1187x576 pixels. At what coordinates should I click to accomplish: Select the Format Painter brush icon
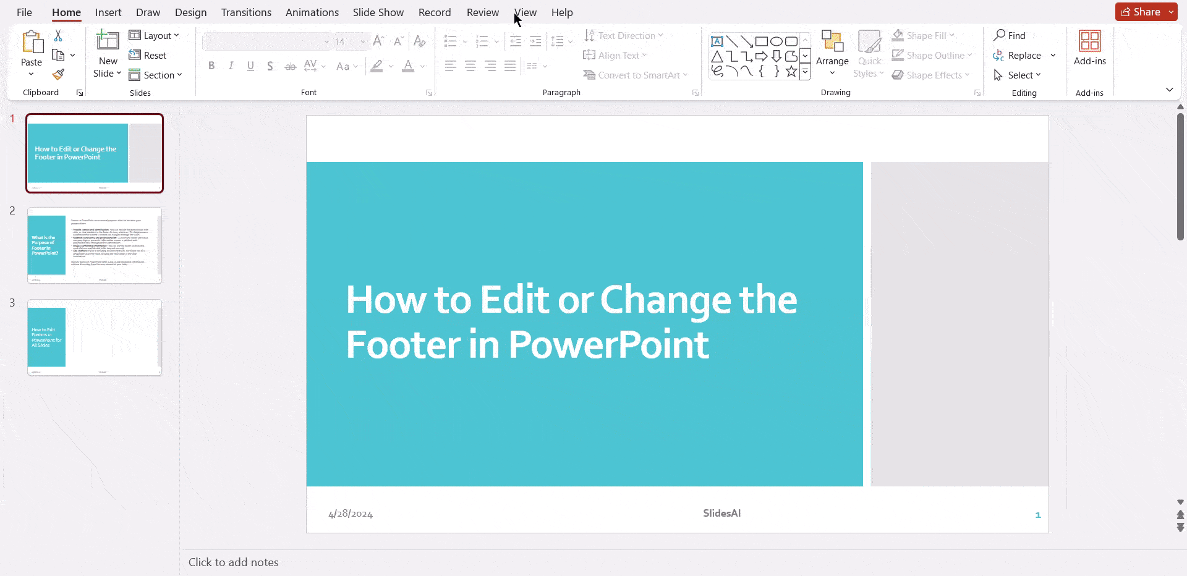(x=58, y=75)
